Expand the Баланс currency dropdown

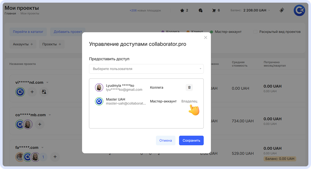click(x=269, y=10)
